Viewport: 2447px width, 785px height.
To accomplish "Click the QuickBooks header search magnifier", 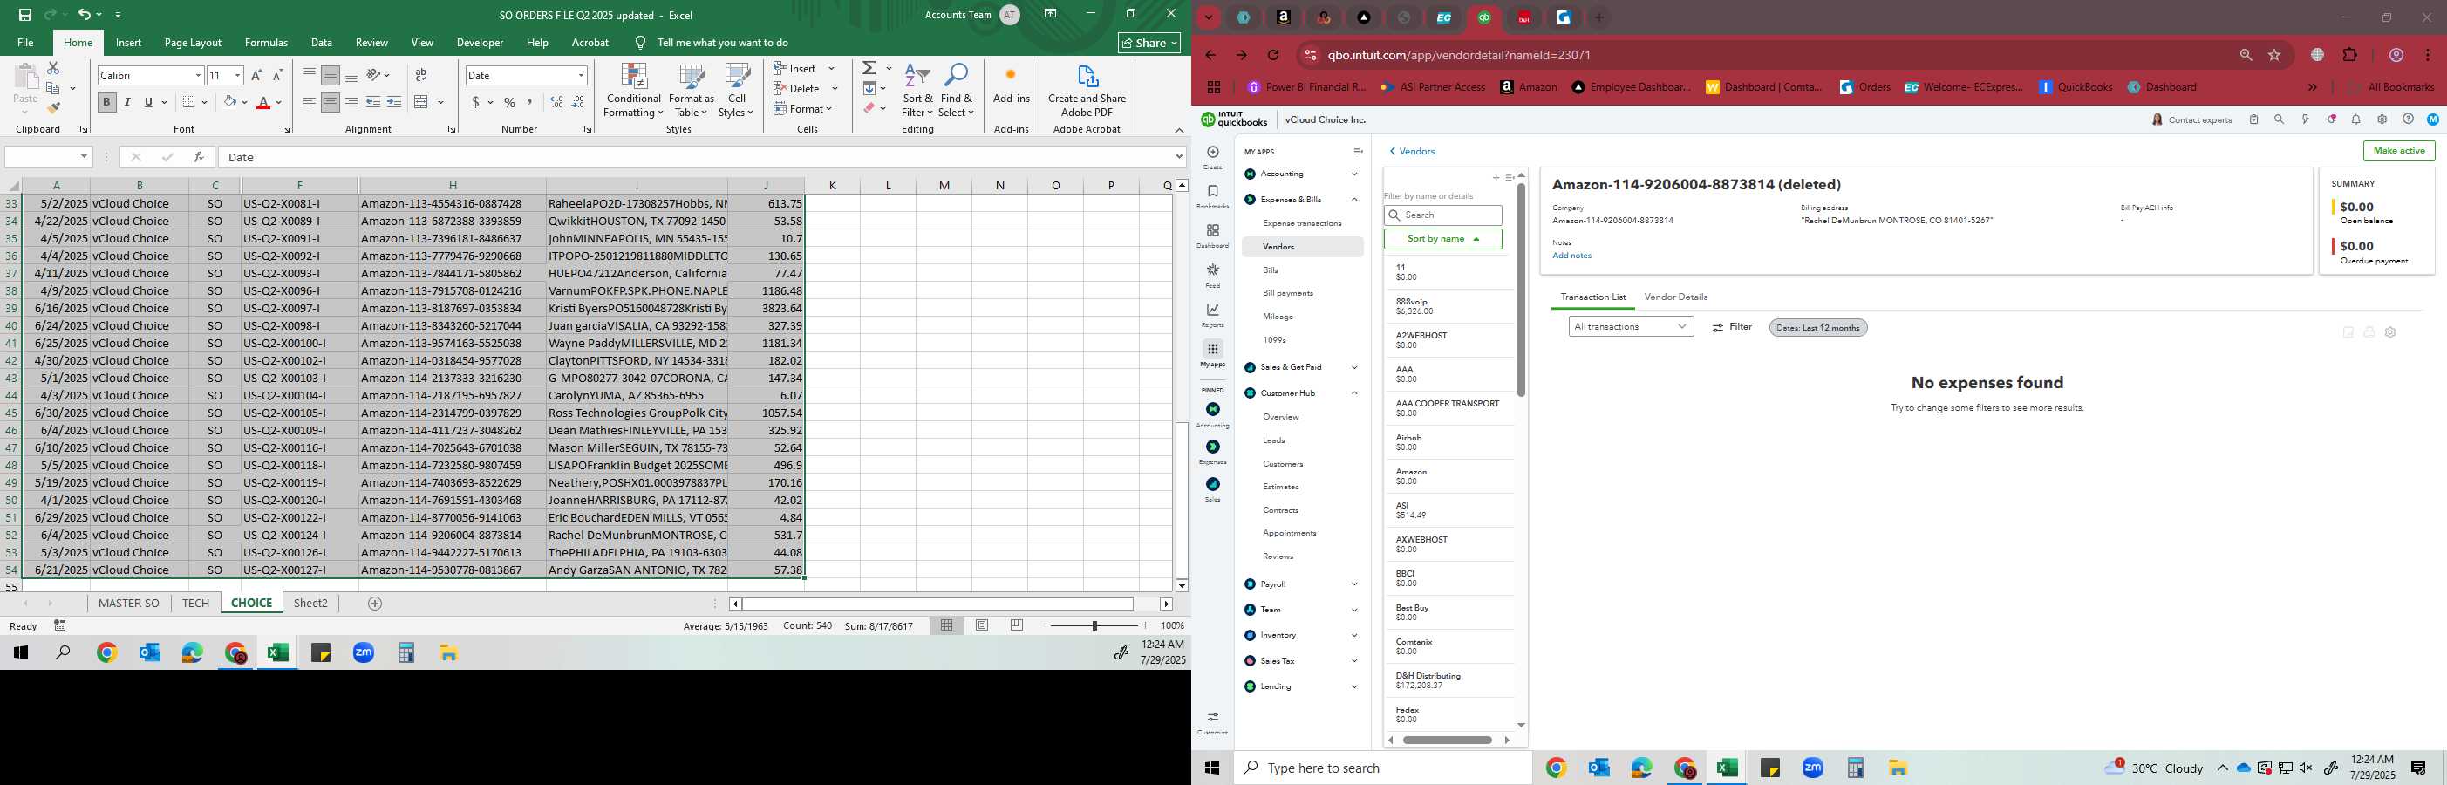I will pyautogui.click(x=2279, y=119).
